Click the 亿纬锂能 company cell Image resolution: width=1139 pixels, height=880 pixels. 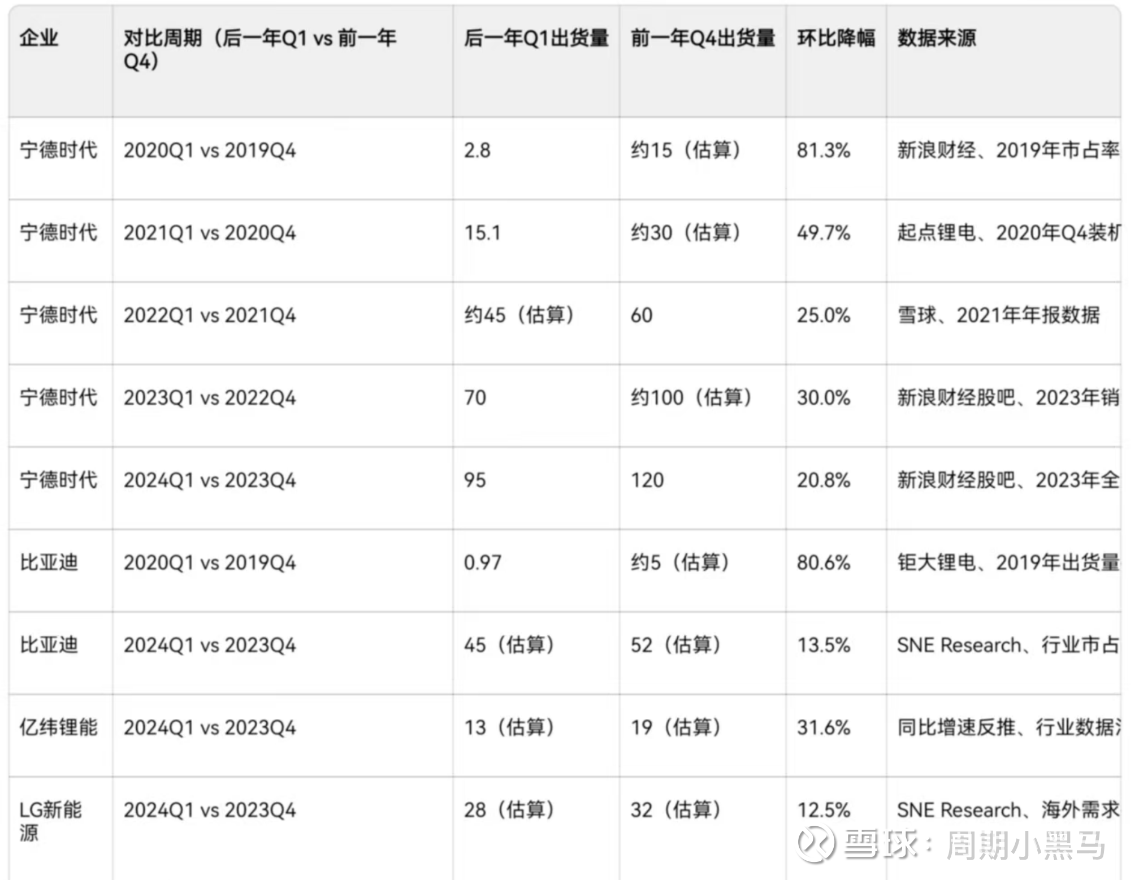click(x=59, y=727)
